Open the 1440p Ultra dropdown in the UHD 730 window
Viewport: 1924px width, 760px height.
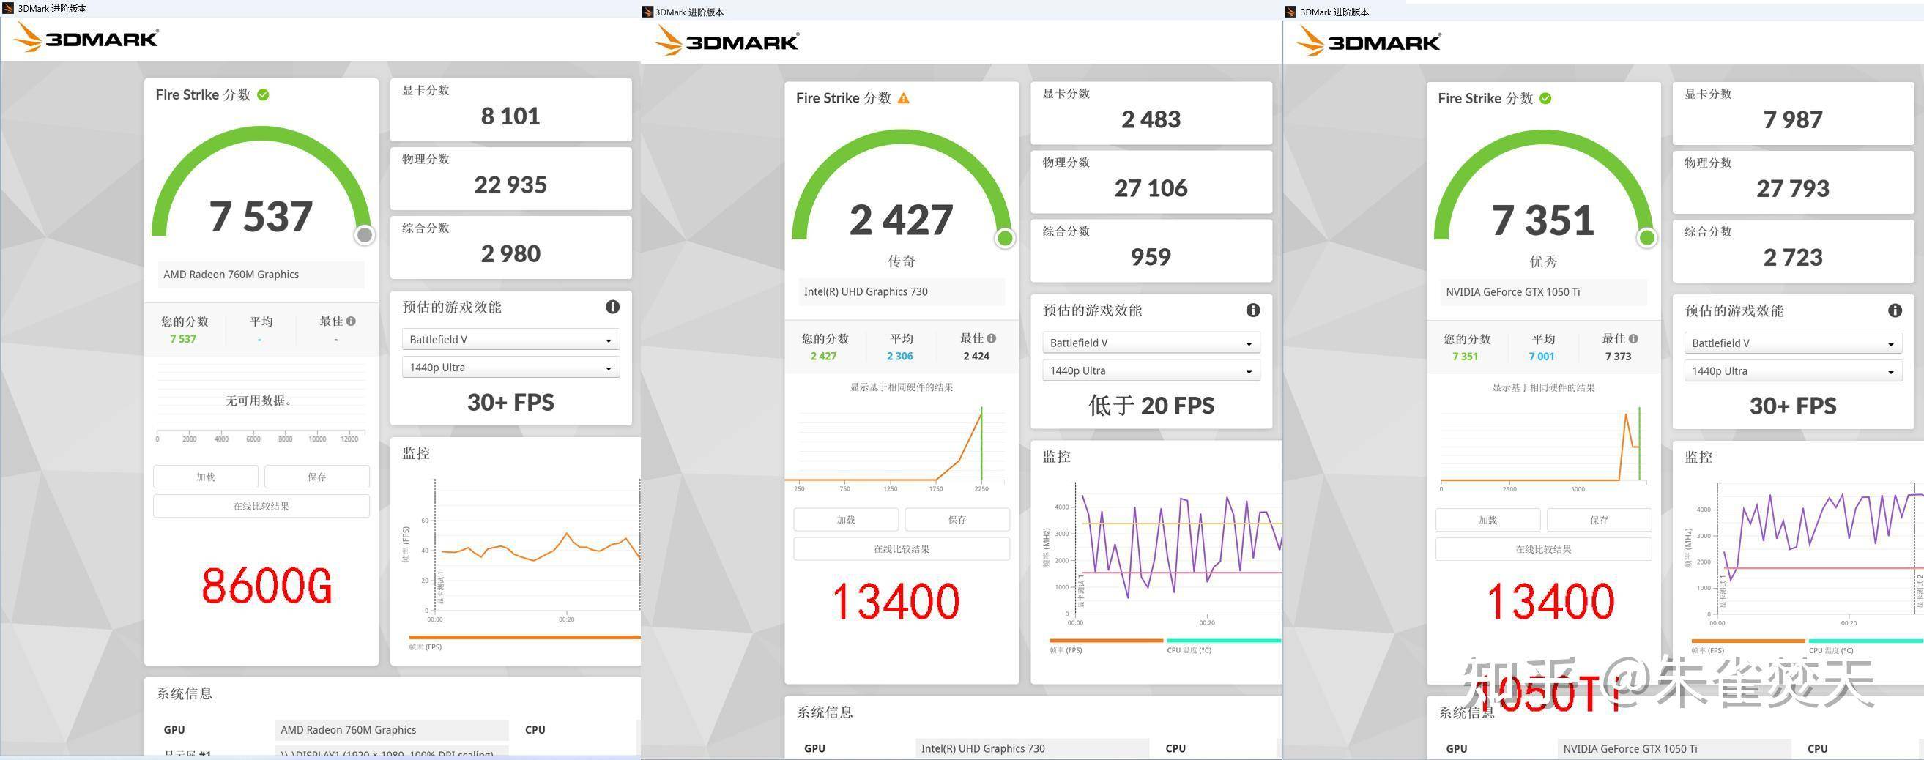point(1151,370)
